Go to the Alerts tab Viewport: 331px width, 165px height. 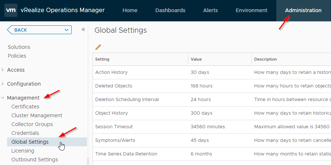210,10
